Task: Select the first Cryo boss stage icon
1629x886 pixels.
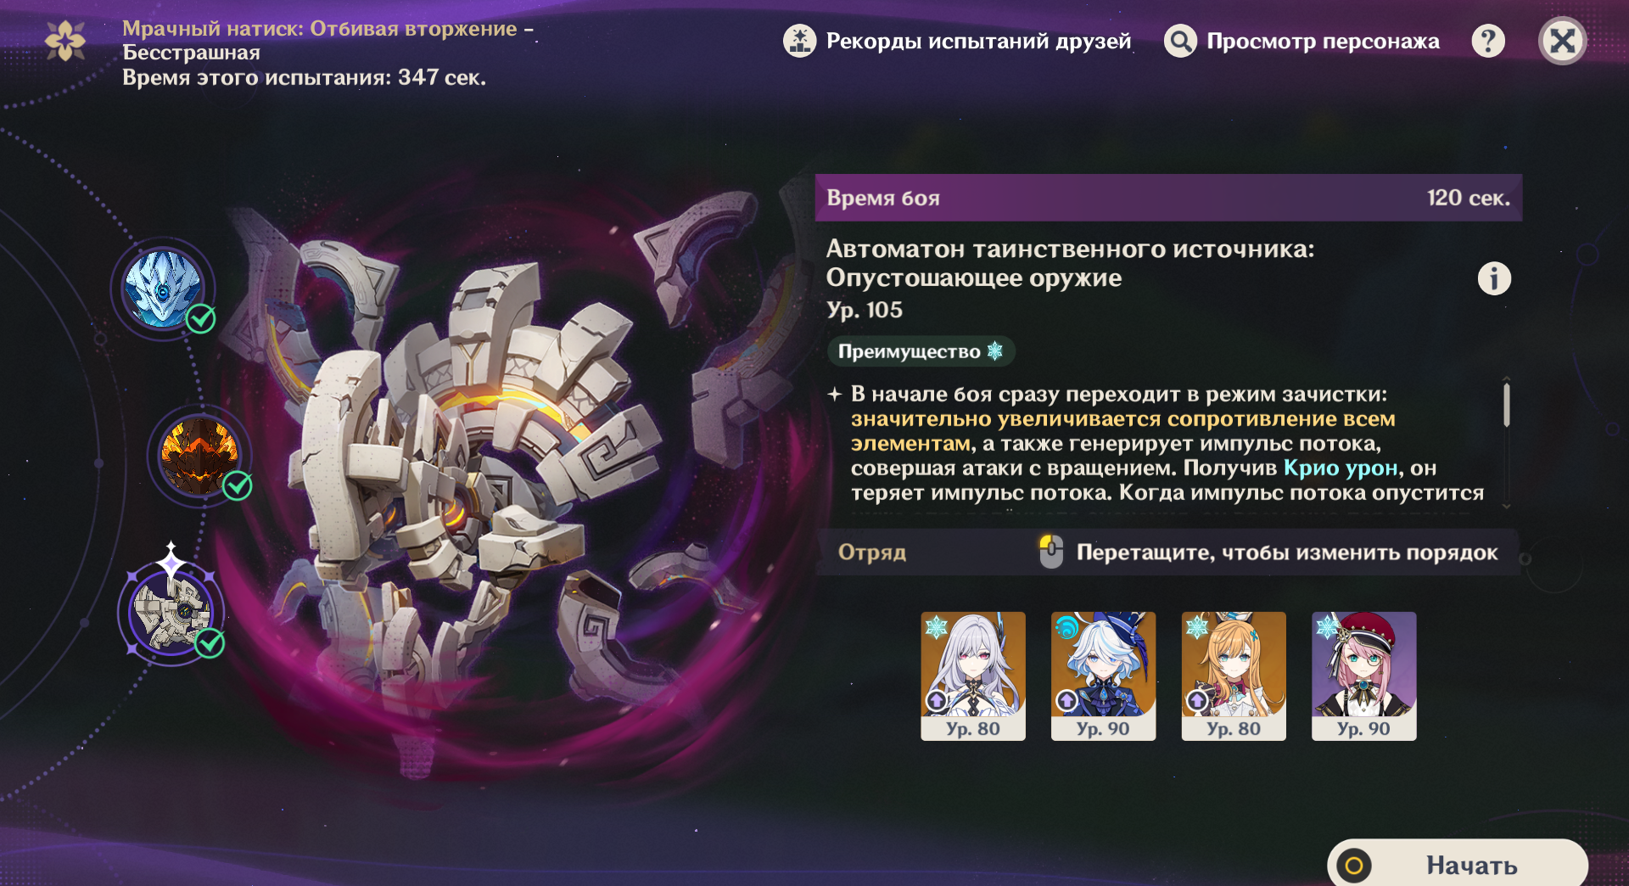Action: pos(163,289)
